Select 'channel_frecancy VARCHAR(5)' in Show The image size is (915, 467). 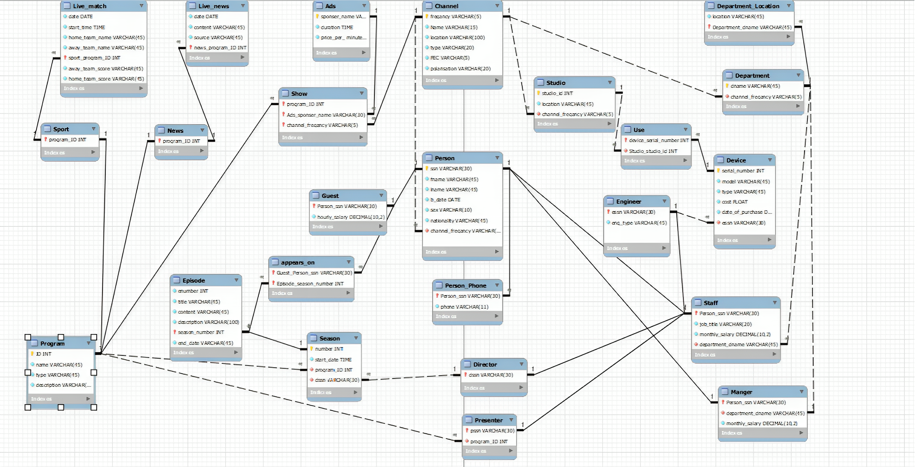click(x=323, y=125)
